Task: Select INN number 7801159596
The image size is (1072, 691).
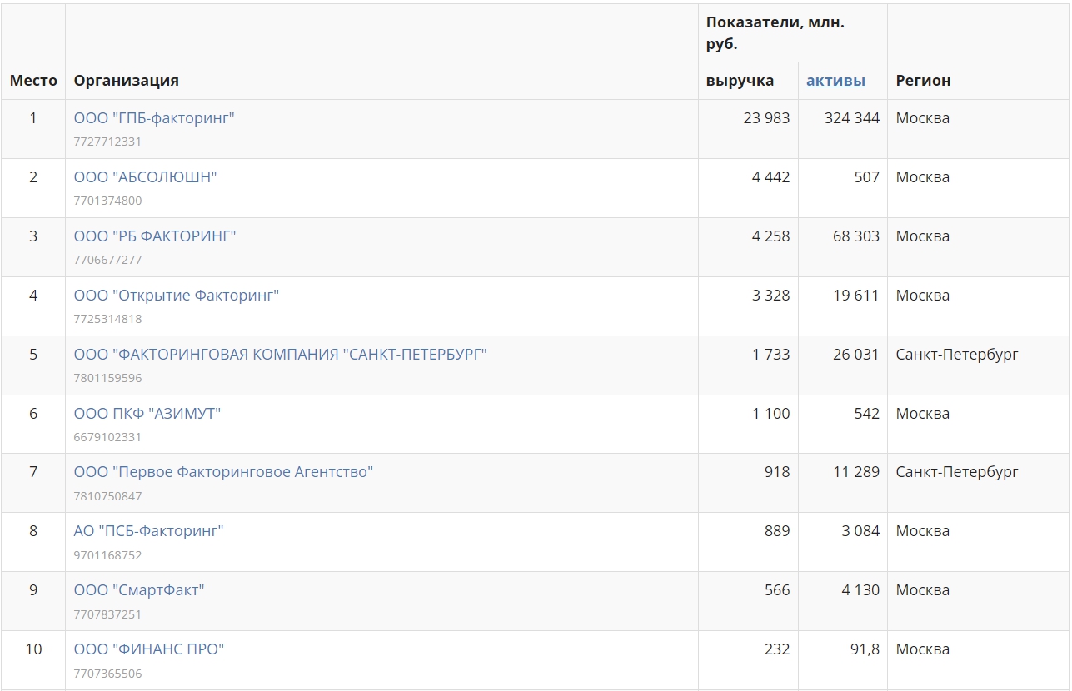Action: [x=107, y=378]
